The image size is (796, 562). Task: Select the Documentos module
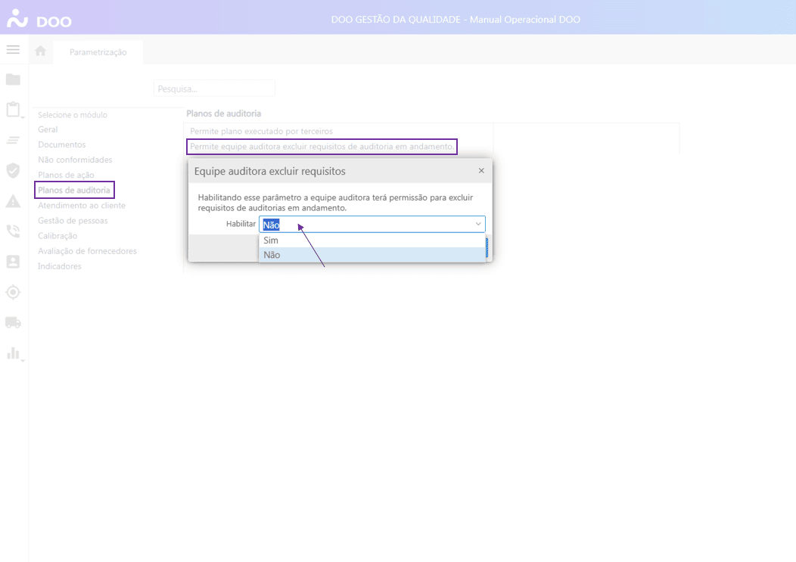tap(62, 144)
